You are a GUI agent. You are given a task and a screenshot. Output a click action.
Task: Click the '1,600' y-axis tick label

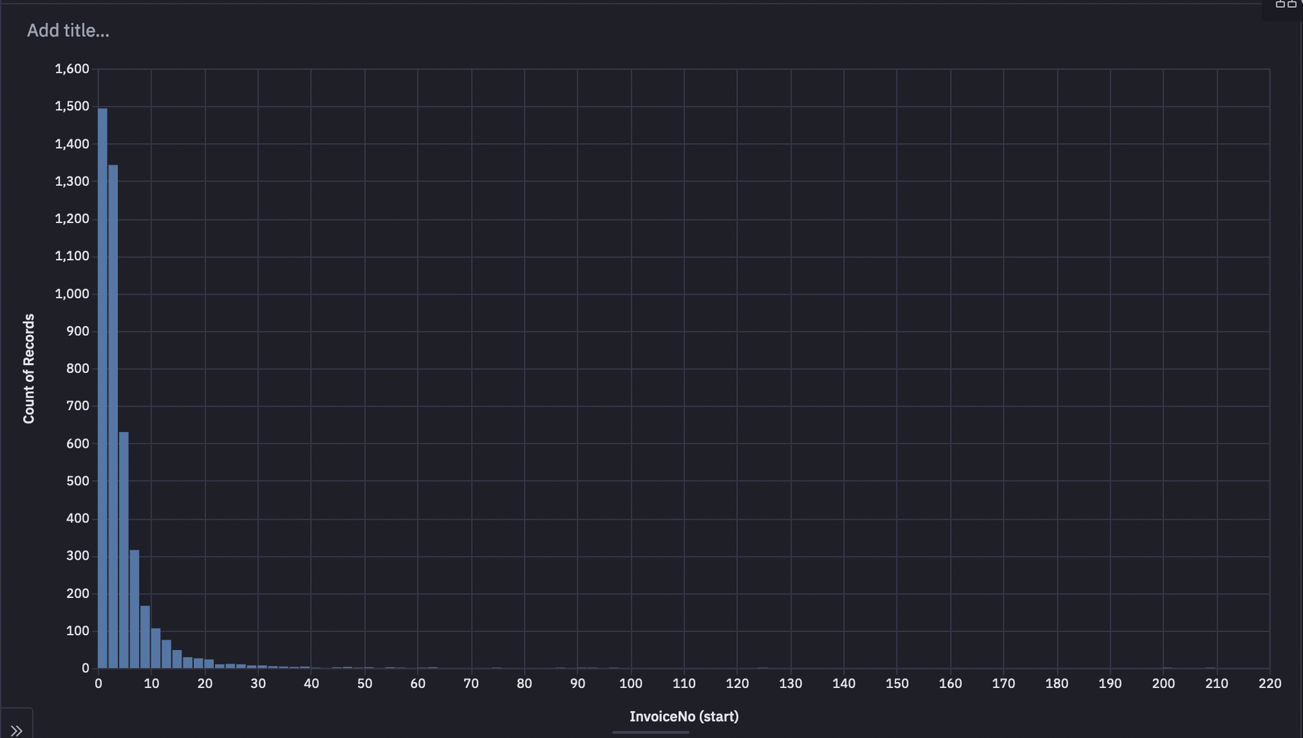72,69
